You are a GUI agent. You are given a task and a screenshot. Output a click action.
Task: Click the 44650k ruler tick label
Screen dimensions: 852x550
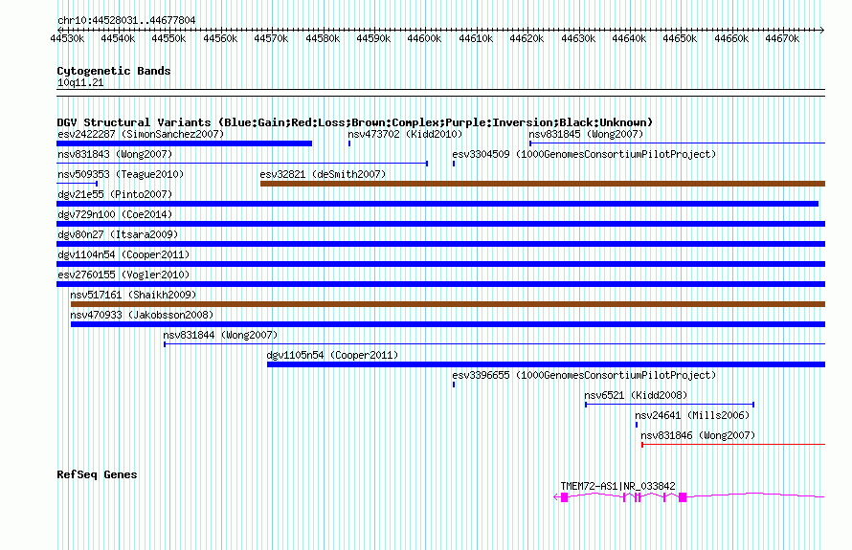(680, 38)
